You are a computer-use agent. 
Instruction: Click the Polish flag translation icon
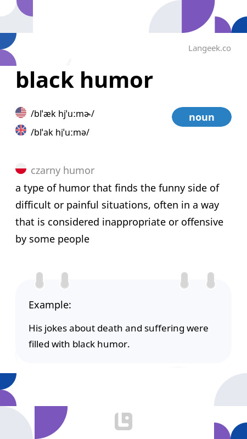pyautogui.click(x=21, y=169)
